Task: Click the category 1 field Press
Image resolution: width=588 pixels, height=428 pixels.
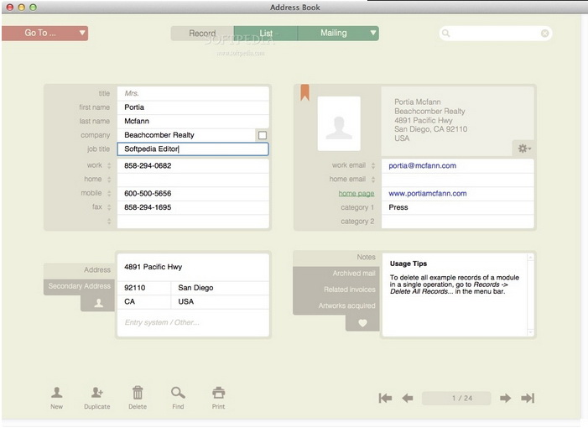Action: tap(457, 207)
